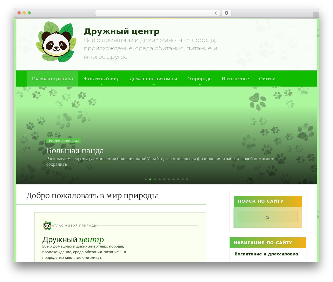Image resolution: width=333 pixels, height=282 pixels.
Task: Select the third slider pagination dot
Action: tap(155, 179)
